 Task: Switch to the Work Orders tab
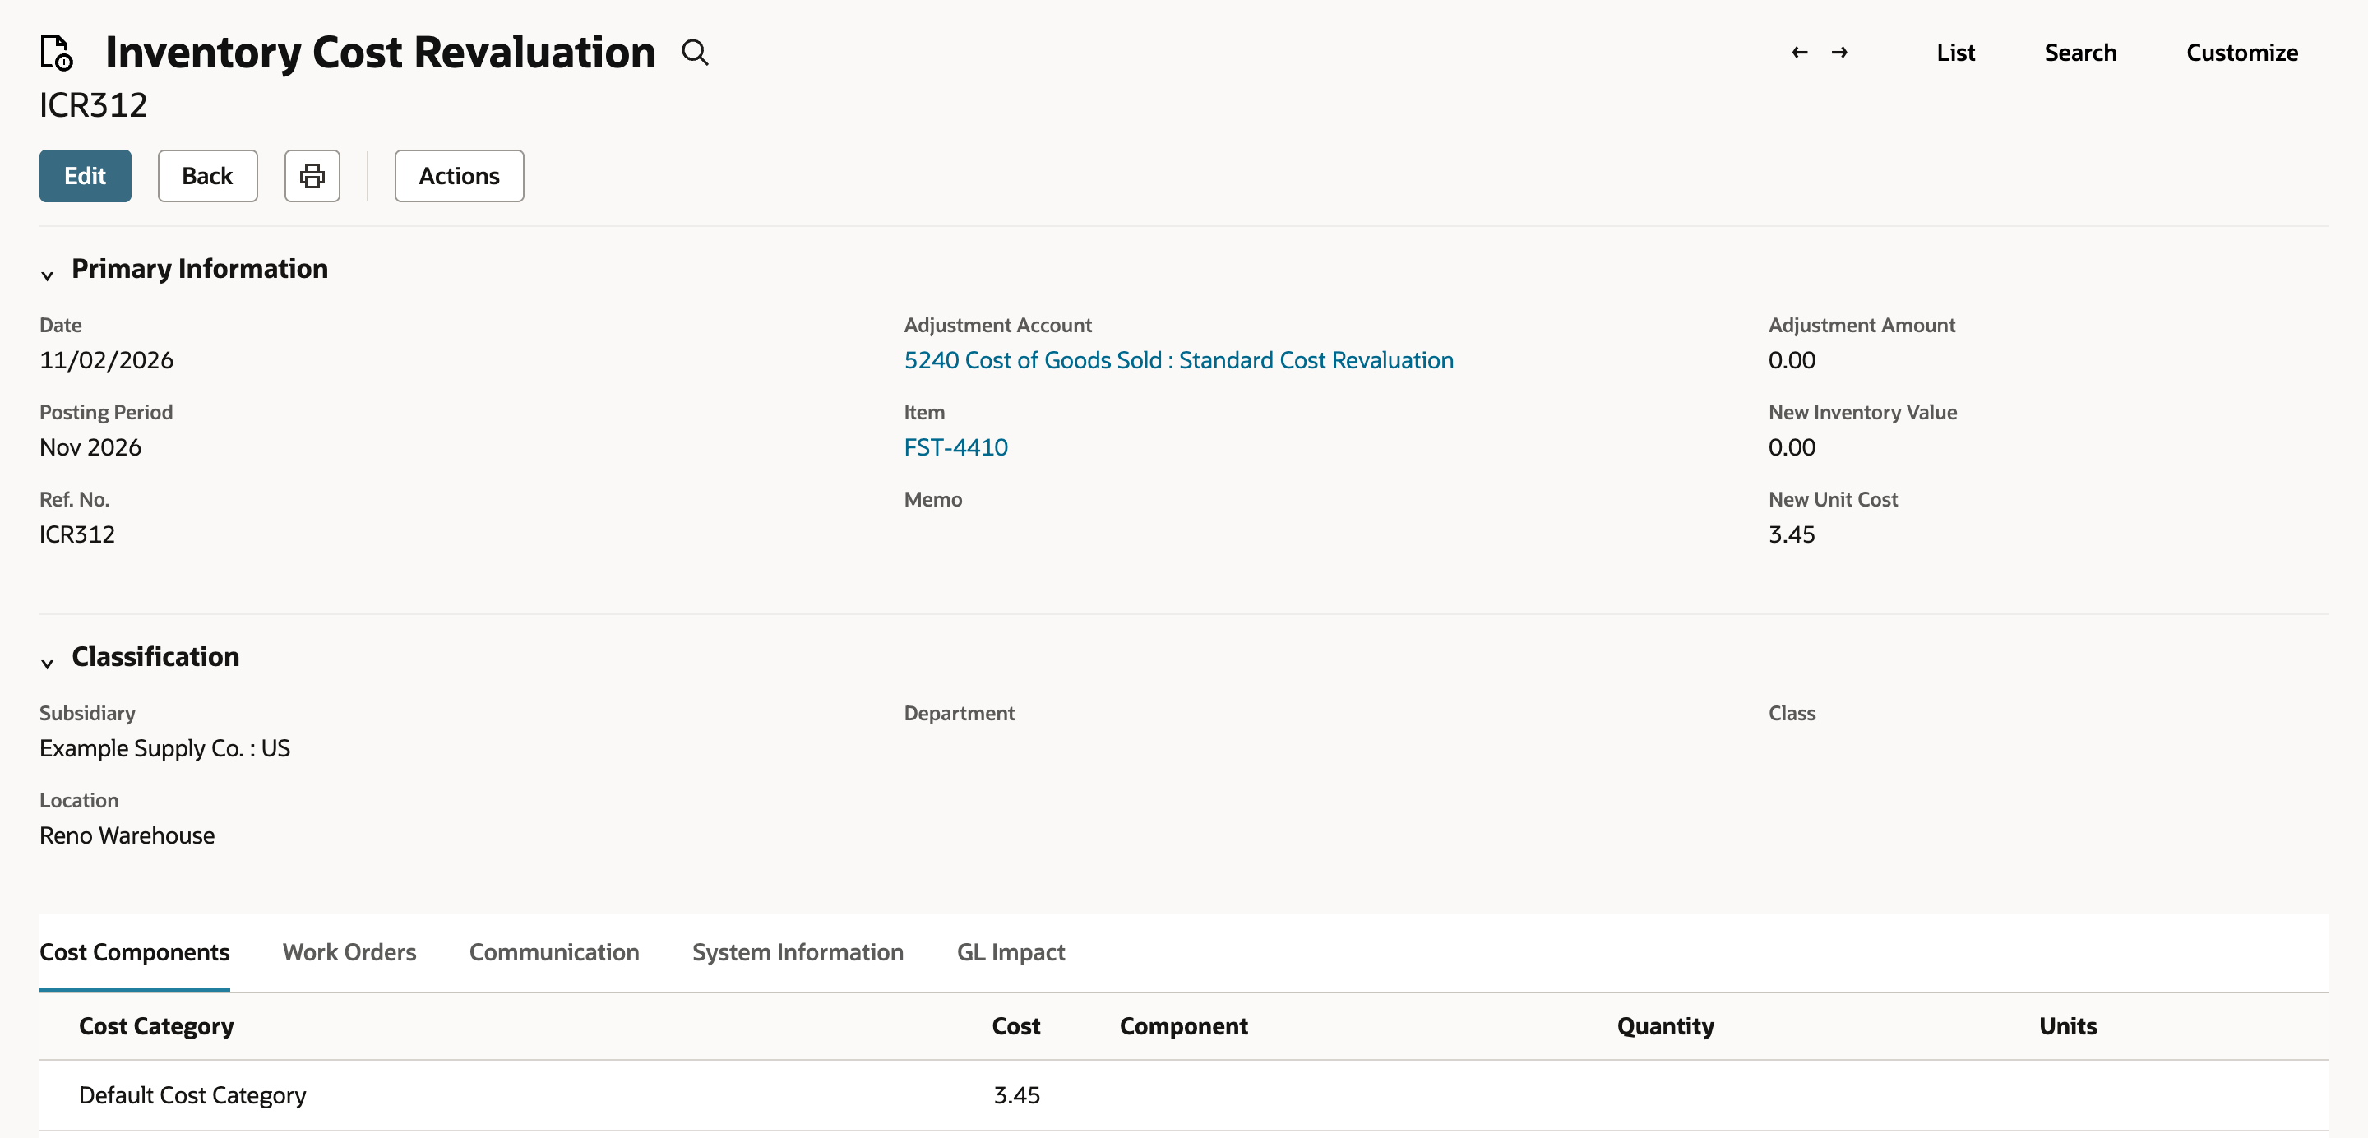pos(349,951)
